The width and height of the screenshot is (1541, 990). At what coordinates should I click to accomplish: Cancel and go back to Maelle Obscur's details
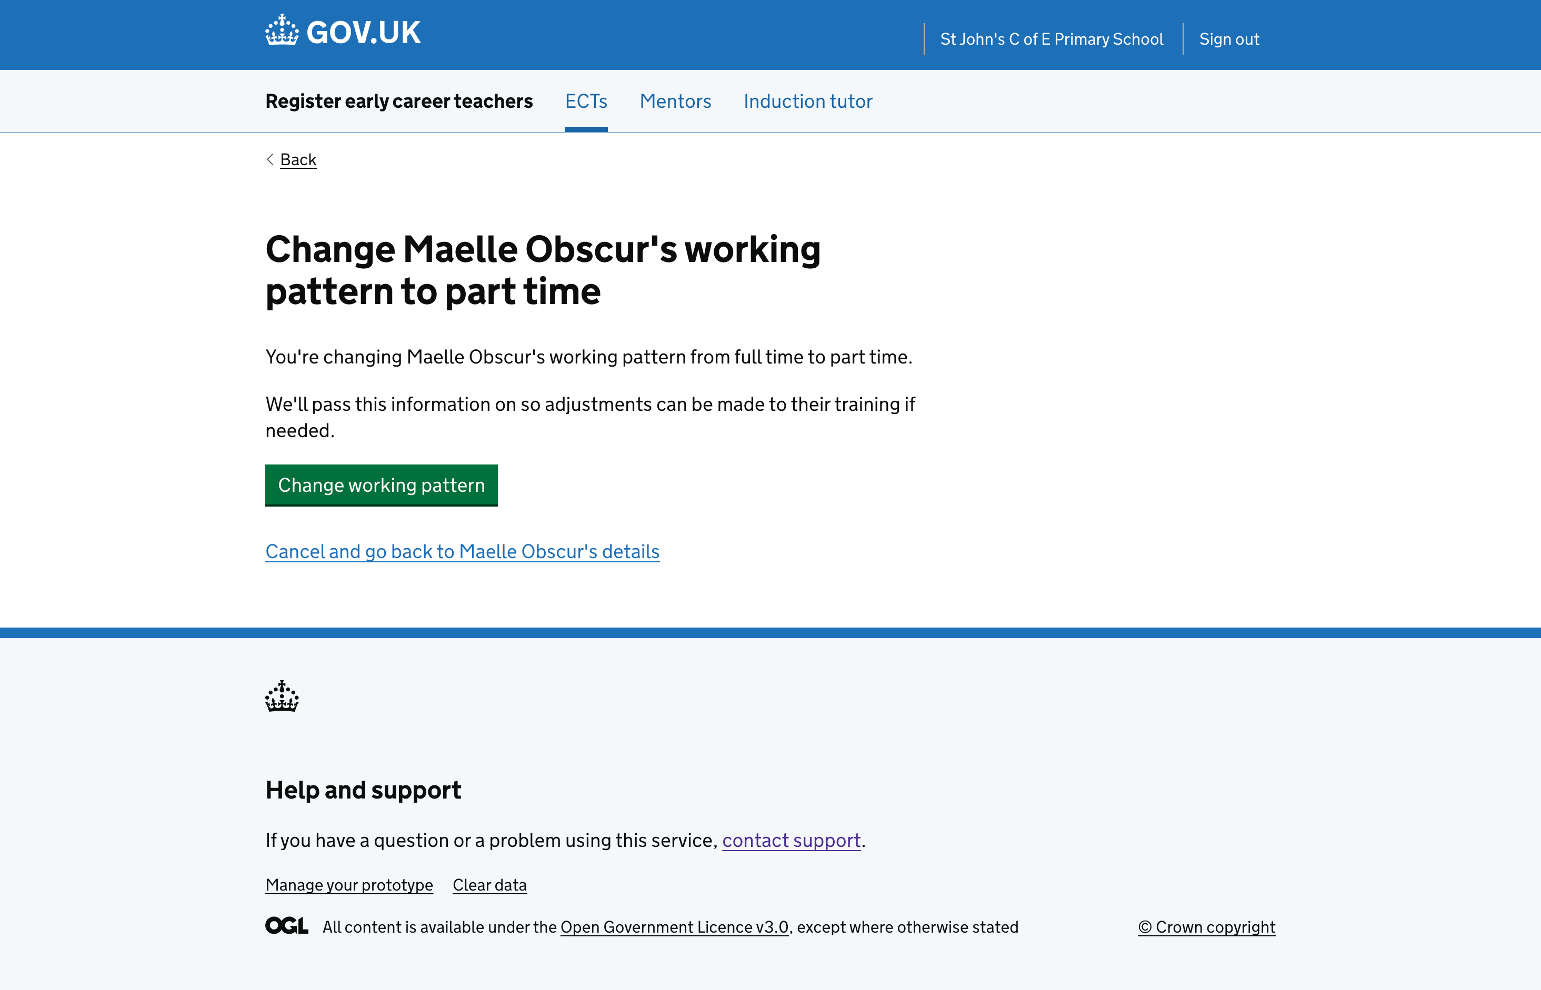462,552
